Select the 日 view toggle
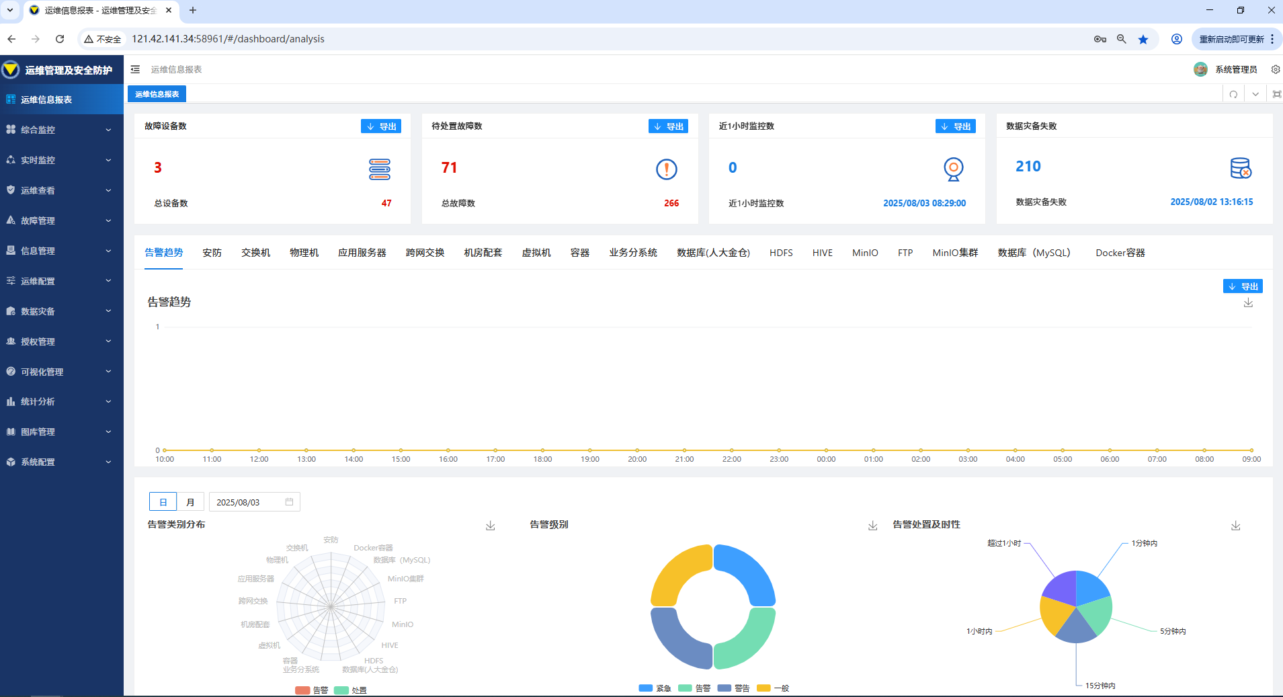This screenshot has height=697, width=1283. (x=163, y=502)
